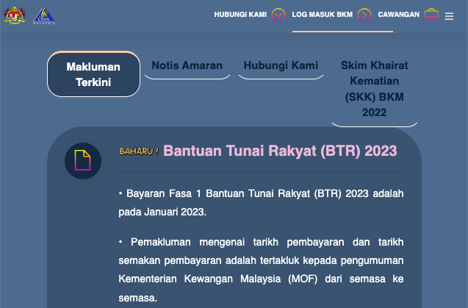
Task: Click the Bayaran Fasa 1 announcement paragraph
Action: pyautogui.click(x=261, y=203)
